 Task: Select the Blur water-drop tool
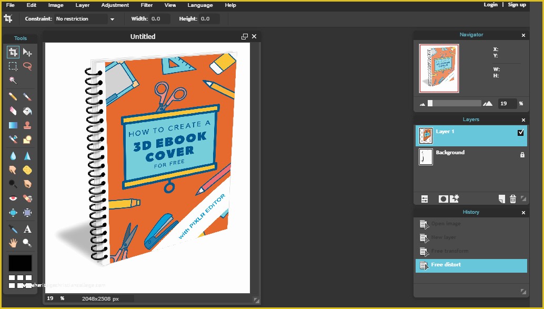13,156
